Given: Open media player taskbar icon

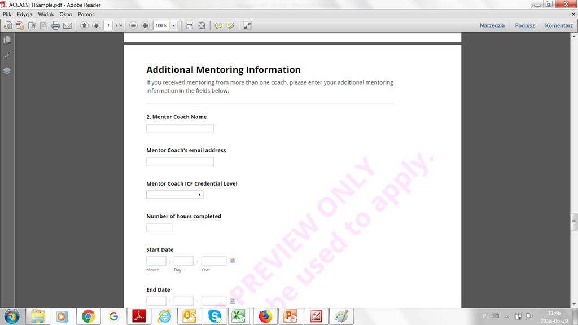Looking at the screenshot, I should coord(62,317).
